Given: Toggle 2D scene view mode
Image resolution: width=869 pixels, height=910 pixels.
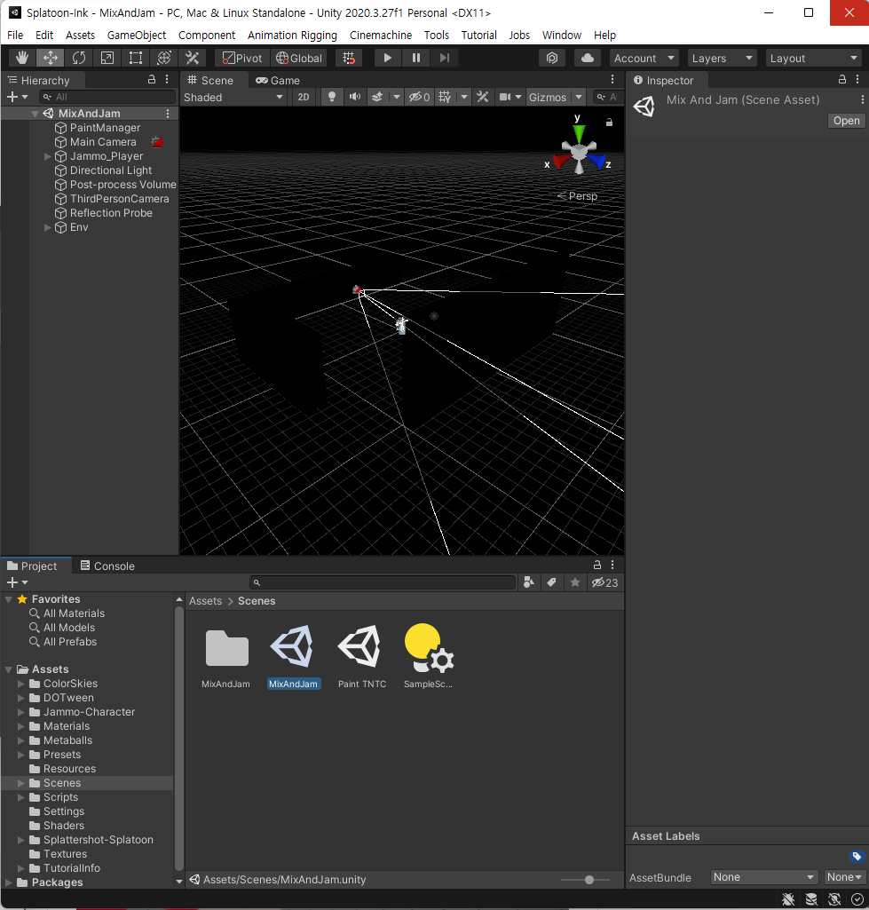Looking at the screenshot, I should (x=304, y=97).
